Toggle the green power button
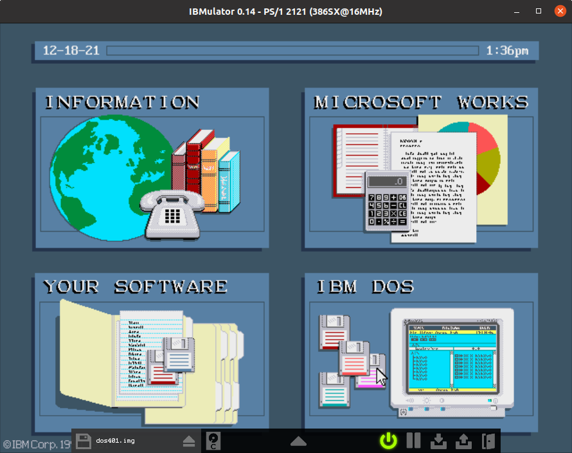572x453 pixels. tap(388, 441)
